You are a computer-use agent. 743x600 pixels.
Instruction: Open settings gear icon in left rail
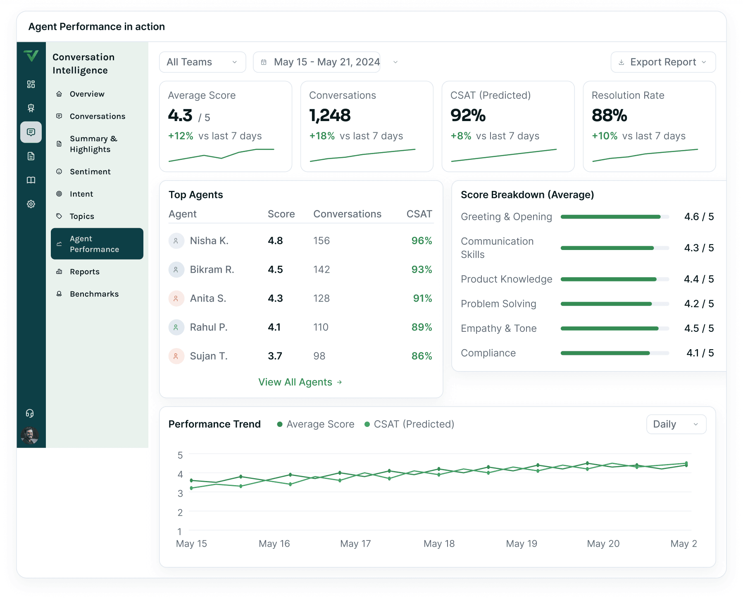(x=31, y=204)
